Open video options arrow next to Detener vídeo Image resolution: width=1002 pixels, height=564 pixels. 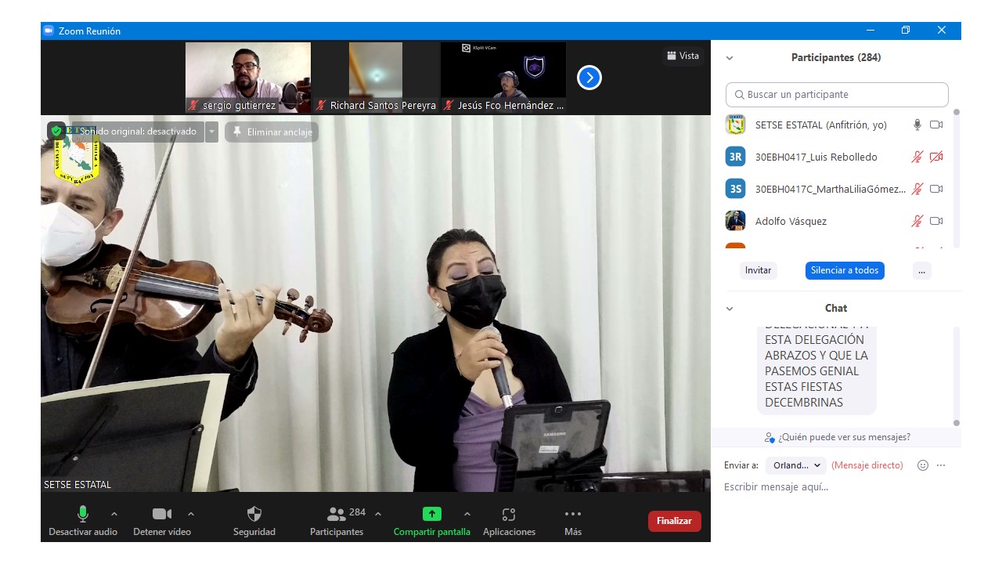click(x=191, y=514)
